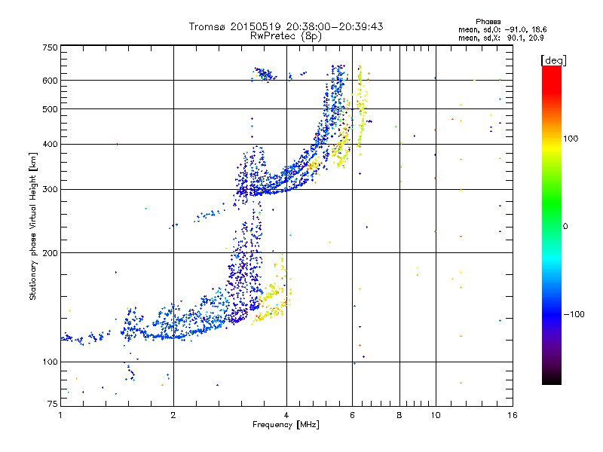Viewport: 603px width, 452px height.
Task: Click the x-axis tick label "6"
Action: pyautogui.click(x=352, y=415)
